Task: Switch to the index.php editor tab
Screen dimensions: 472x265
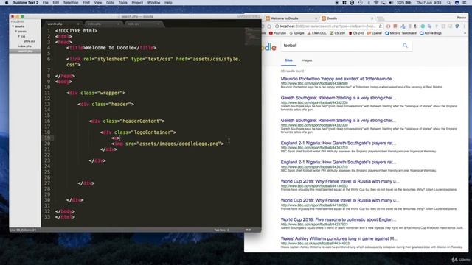Action: coord(103,24)
